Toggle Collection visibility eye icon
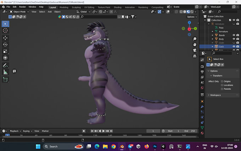 (x=234, y=20)
